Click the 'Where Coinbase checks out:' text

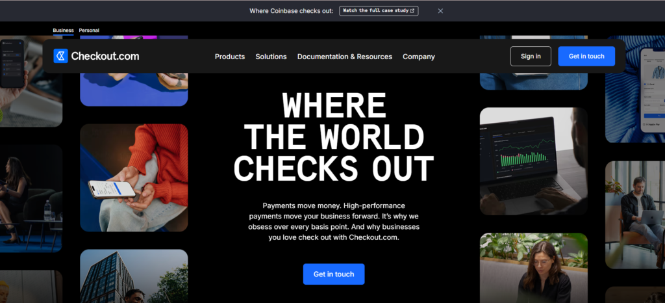pos(292,11)
